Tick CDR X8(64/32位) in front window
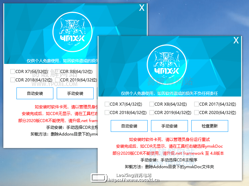 [152, 104]
